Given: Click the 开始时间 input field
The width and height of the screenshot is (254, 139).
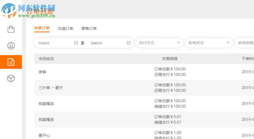Looking at the screenshot, I should tap(55, 43).
